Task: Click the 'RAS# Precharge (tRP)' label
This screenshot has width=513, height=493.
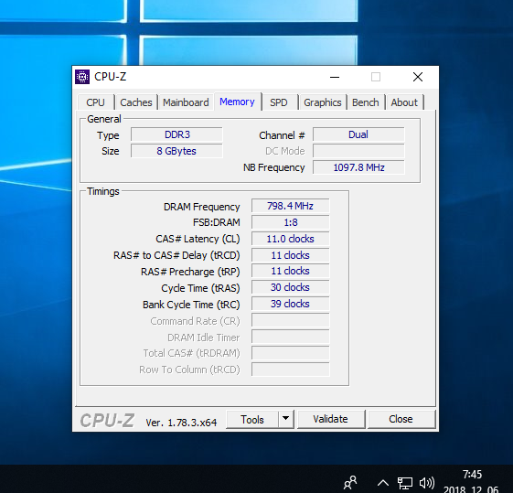Action: (190, 272)
